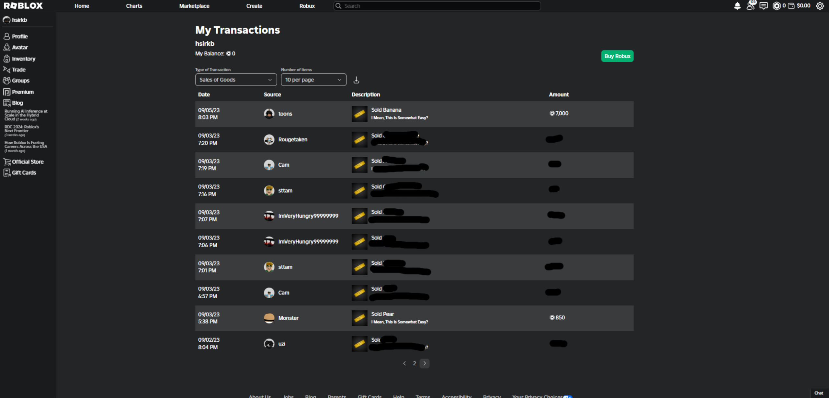The width and height of the screenshot is (829, 398).
Task: Go to Create in top navigation
Action: (254, 6)
